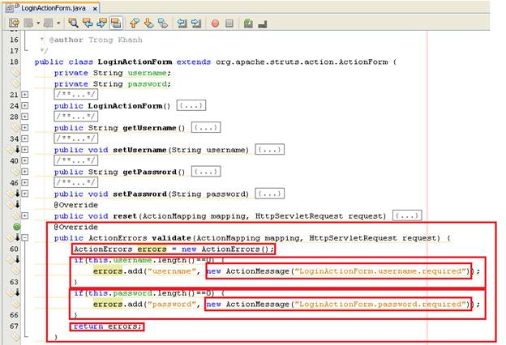Image resolution: width=506 pixels, height=345 pixels.
Task: Click the grayed-out Back navigation icon
Action: (28, 23)
